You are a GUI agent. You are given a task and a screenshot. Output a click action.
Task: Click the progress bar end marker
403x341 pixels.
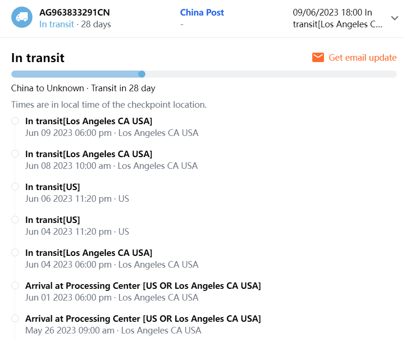click(142, 74)
